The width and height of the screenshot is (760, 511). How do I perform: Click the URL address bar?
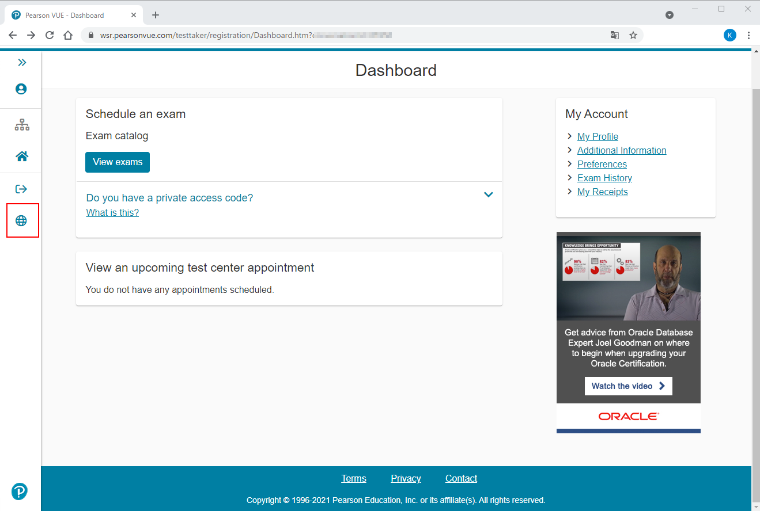[x=346, y=35]
